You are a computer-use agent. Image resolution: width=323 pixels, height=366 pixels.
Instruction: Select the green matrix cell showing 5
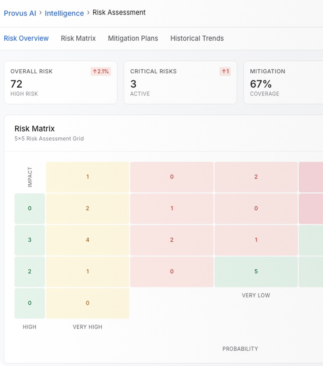pyautogui.click(x=256, y=272)
